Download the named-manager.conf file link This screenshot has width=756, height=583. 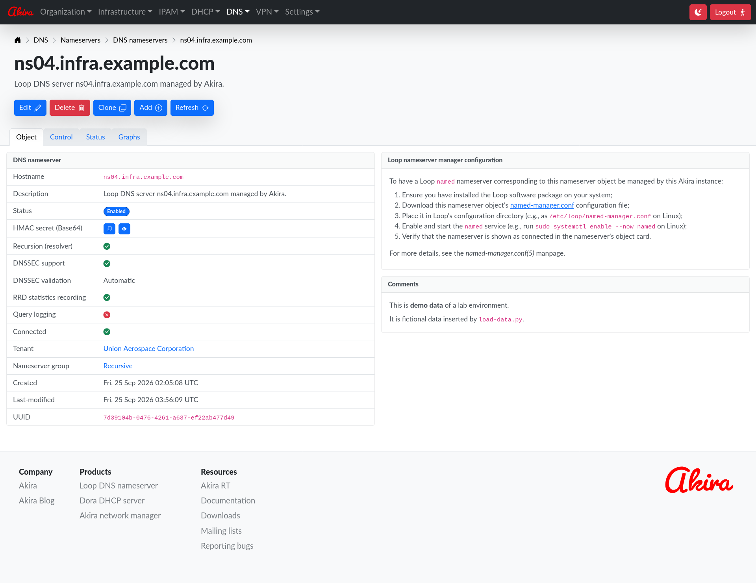tap(542, 205)
